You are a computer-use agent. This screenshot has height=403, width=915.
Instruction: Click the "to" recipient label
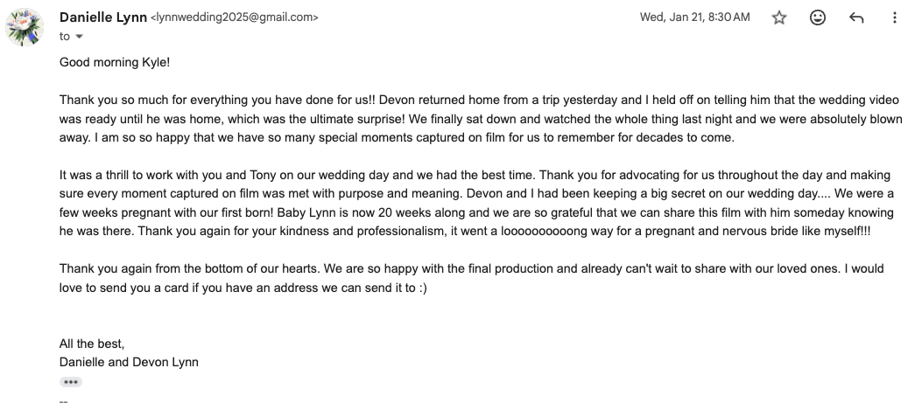coord(64,37)
